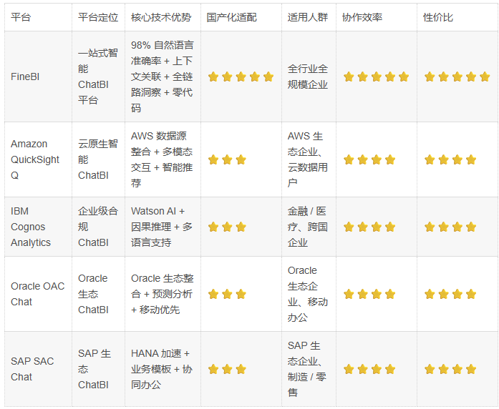Click the IBM Cognos Analytics name cell

(x=31, y=227)
